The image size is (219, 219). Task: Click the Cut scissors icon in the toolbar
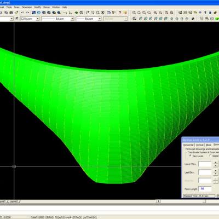click(1, 13)
